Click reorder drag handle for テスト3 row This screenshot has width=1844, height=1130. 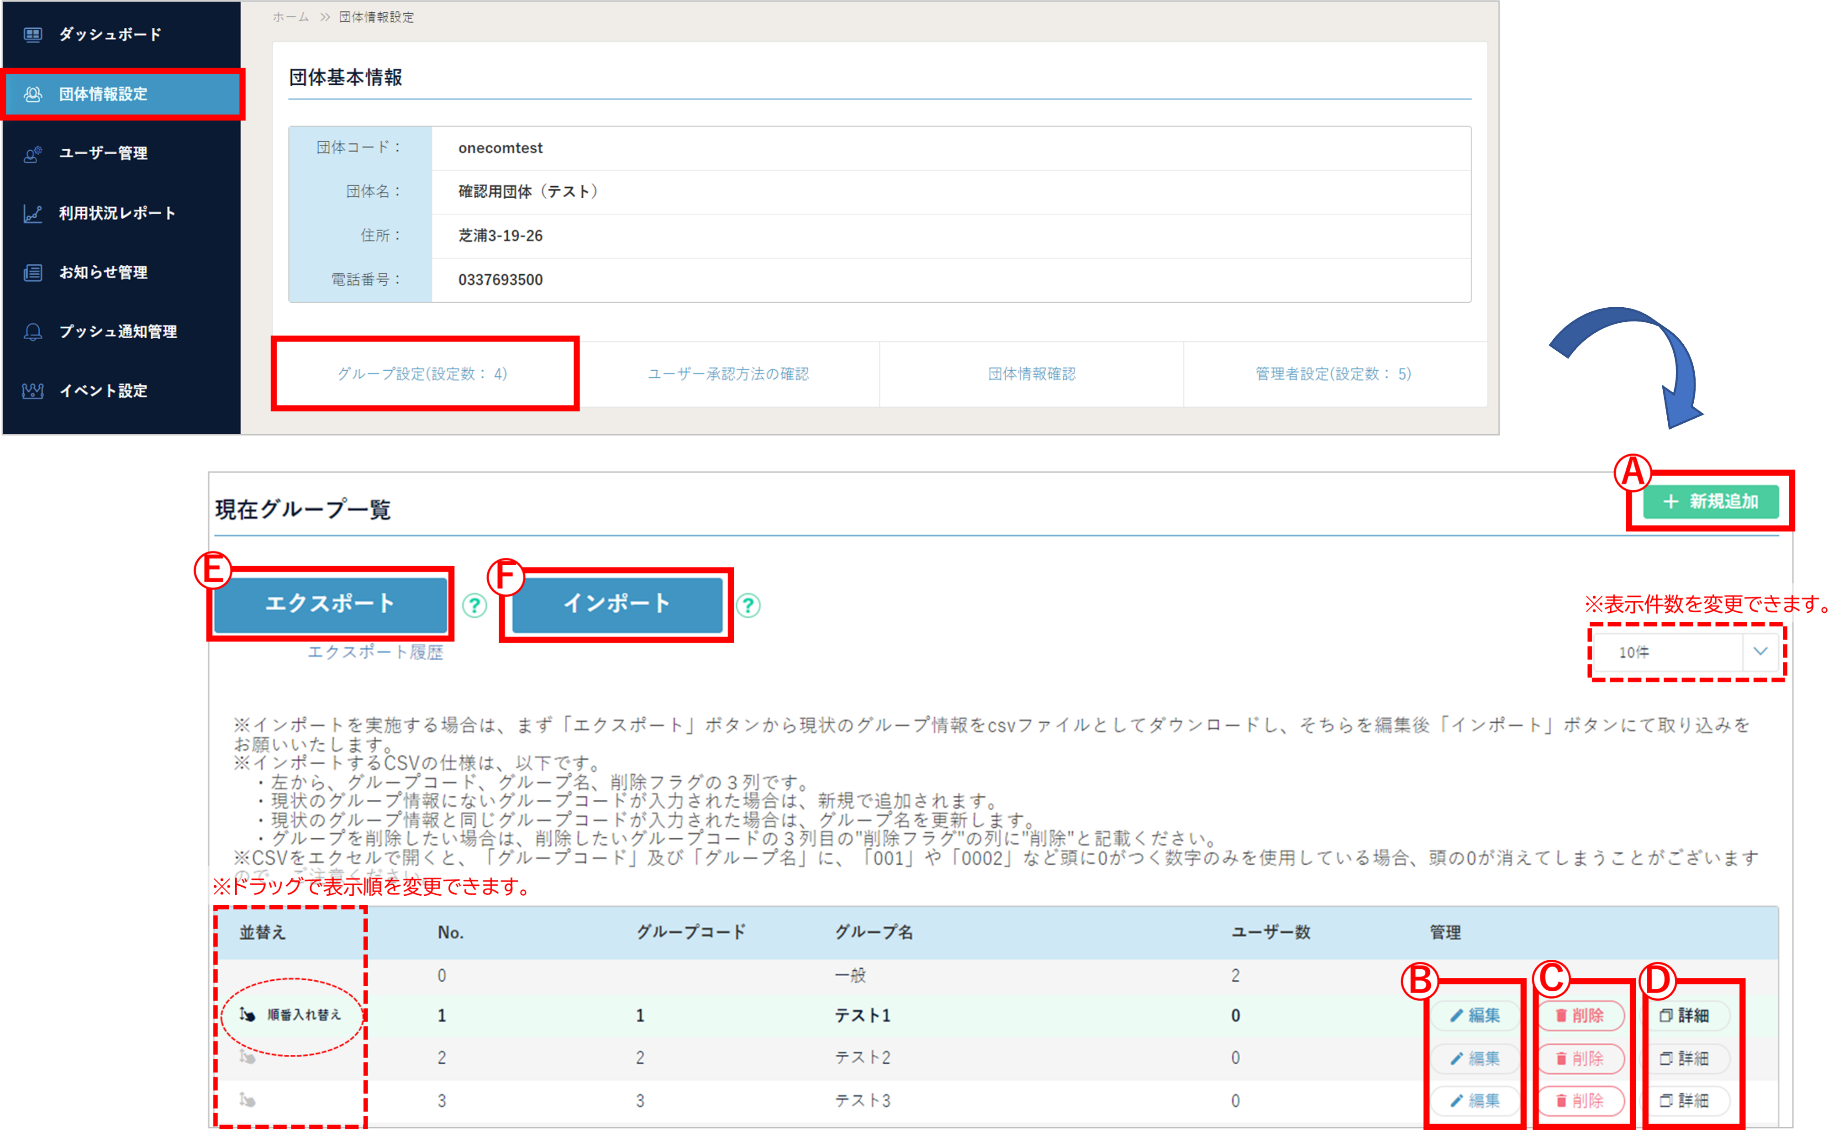(248, 1100)
